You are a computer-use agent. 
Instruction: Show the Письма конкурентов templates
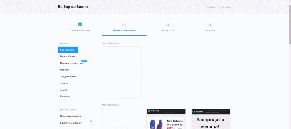(x=72, y=63)
